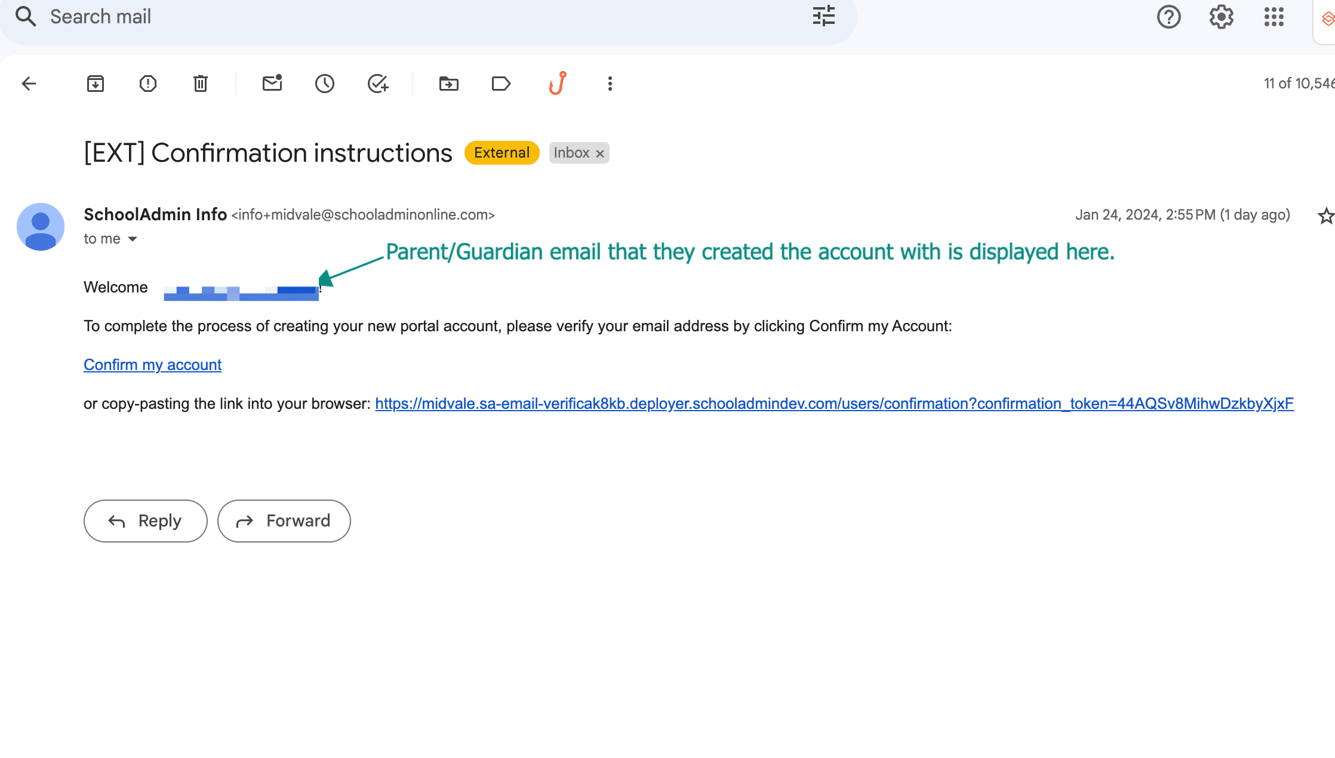
Task: Expand the 'to me' recipient details
Action: coord(133,239)
